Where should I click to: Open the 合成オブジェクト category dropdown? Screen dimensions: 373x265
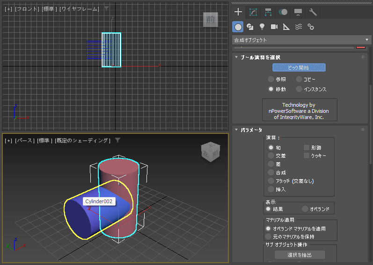(301, 40)
